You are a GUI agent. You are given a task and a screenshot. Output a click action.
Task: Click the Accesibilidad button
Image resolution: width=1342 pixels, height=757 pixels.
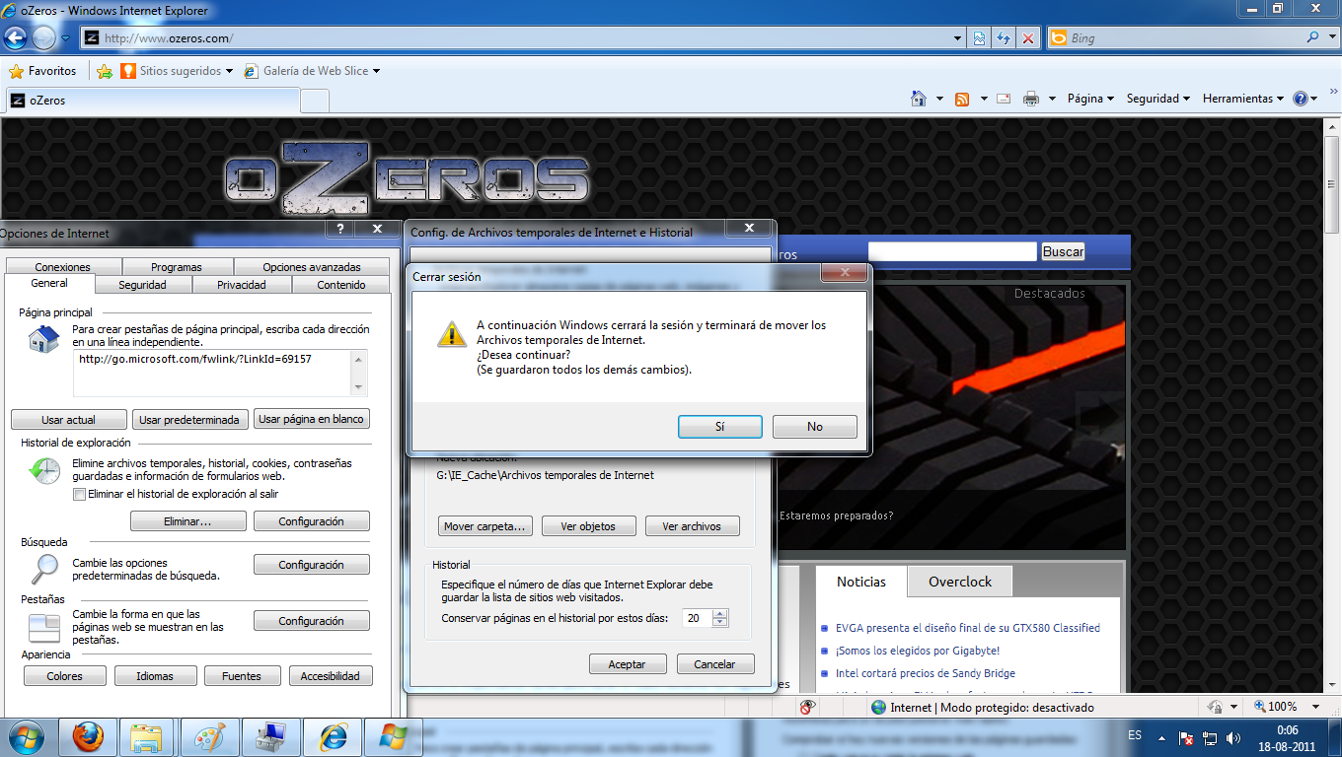click(331, 676)
